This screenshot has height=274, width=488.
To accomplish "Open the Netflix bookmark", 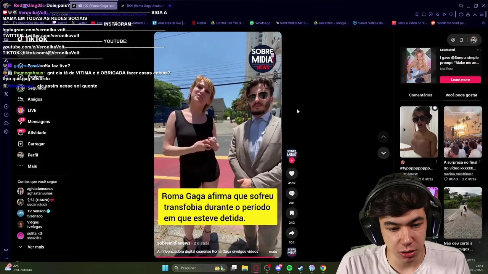I will point(199,23).
